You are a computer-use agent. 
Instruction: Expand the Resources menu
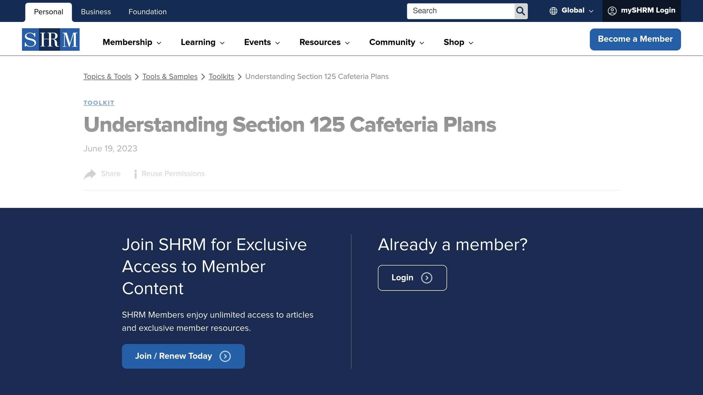pos(324,42)
